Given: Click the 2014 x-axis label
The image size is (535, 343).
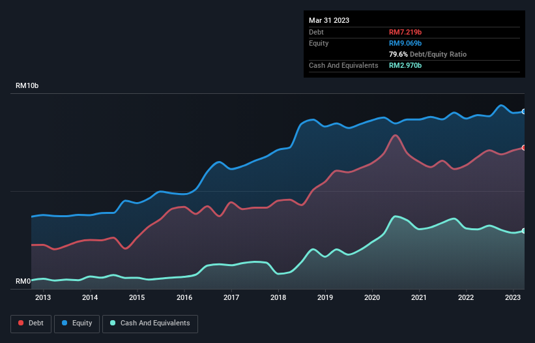Looking at the screenshot, I should 90,297.
